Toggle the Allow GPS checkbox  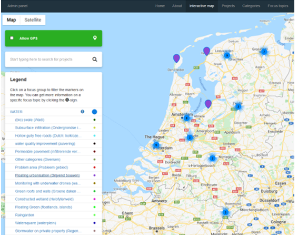12,38
